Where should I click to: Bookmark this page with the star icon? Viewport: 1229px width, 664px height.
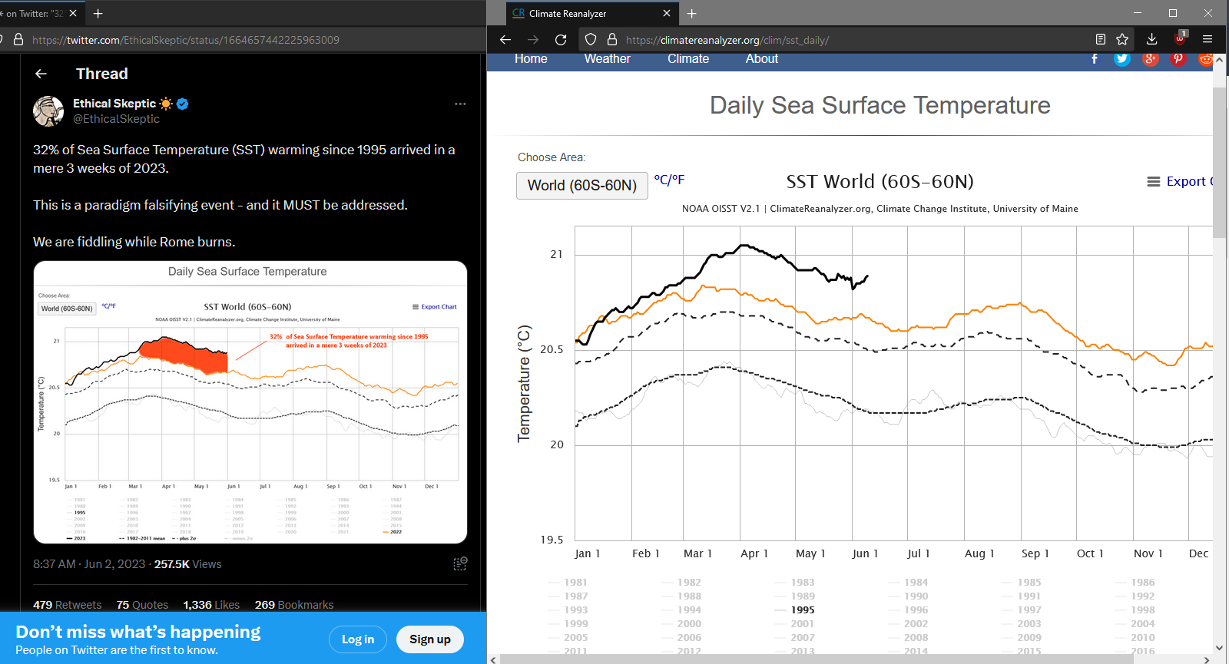[x=1122, y=40]
